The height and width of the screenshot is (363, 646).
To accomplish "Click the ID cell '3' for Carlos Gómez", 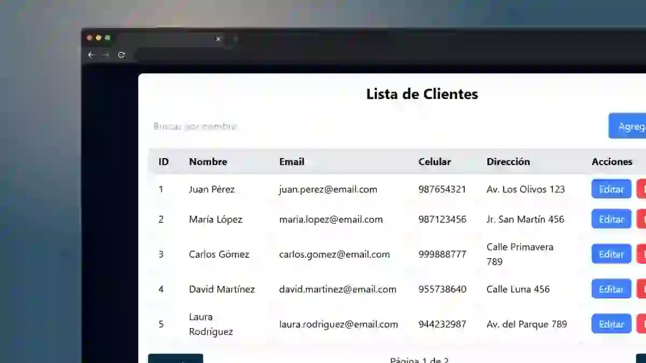I will (x=161, y=254).
